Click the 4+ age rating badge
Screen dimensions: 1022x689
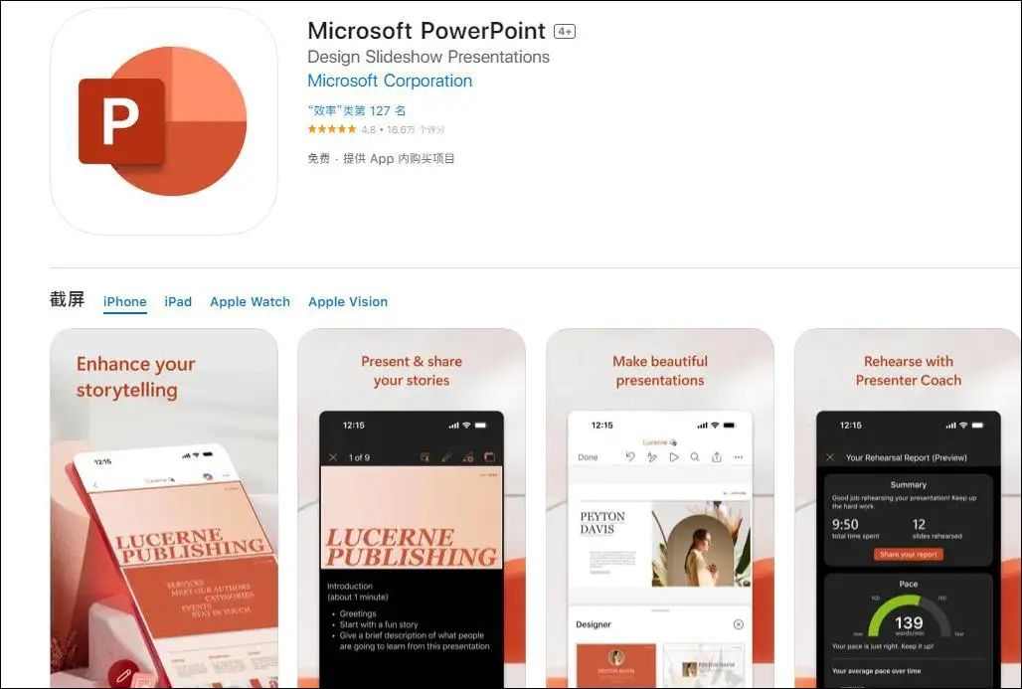565,31
